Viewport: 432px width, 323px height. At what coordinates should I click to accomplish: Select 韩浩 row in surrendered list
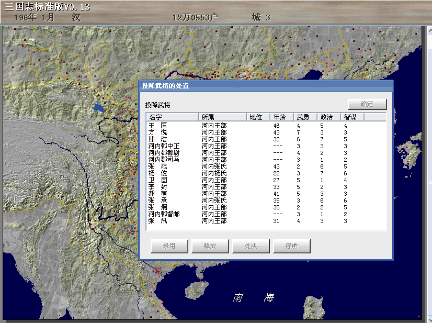[157, 139]
